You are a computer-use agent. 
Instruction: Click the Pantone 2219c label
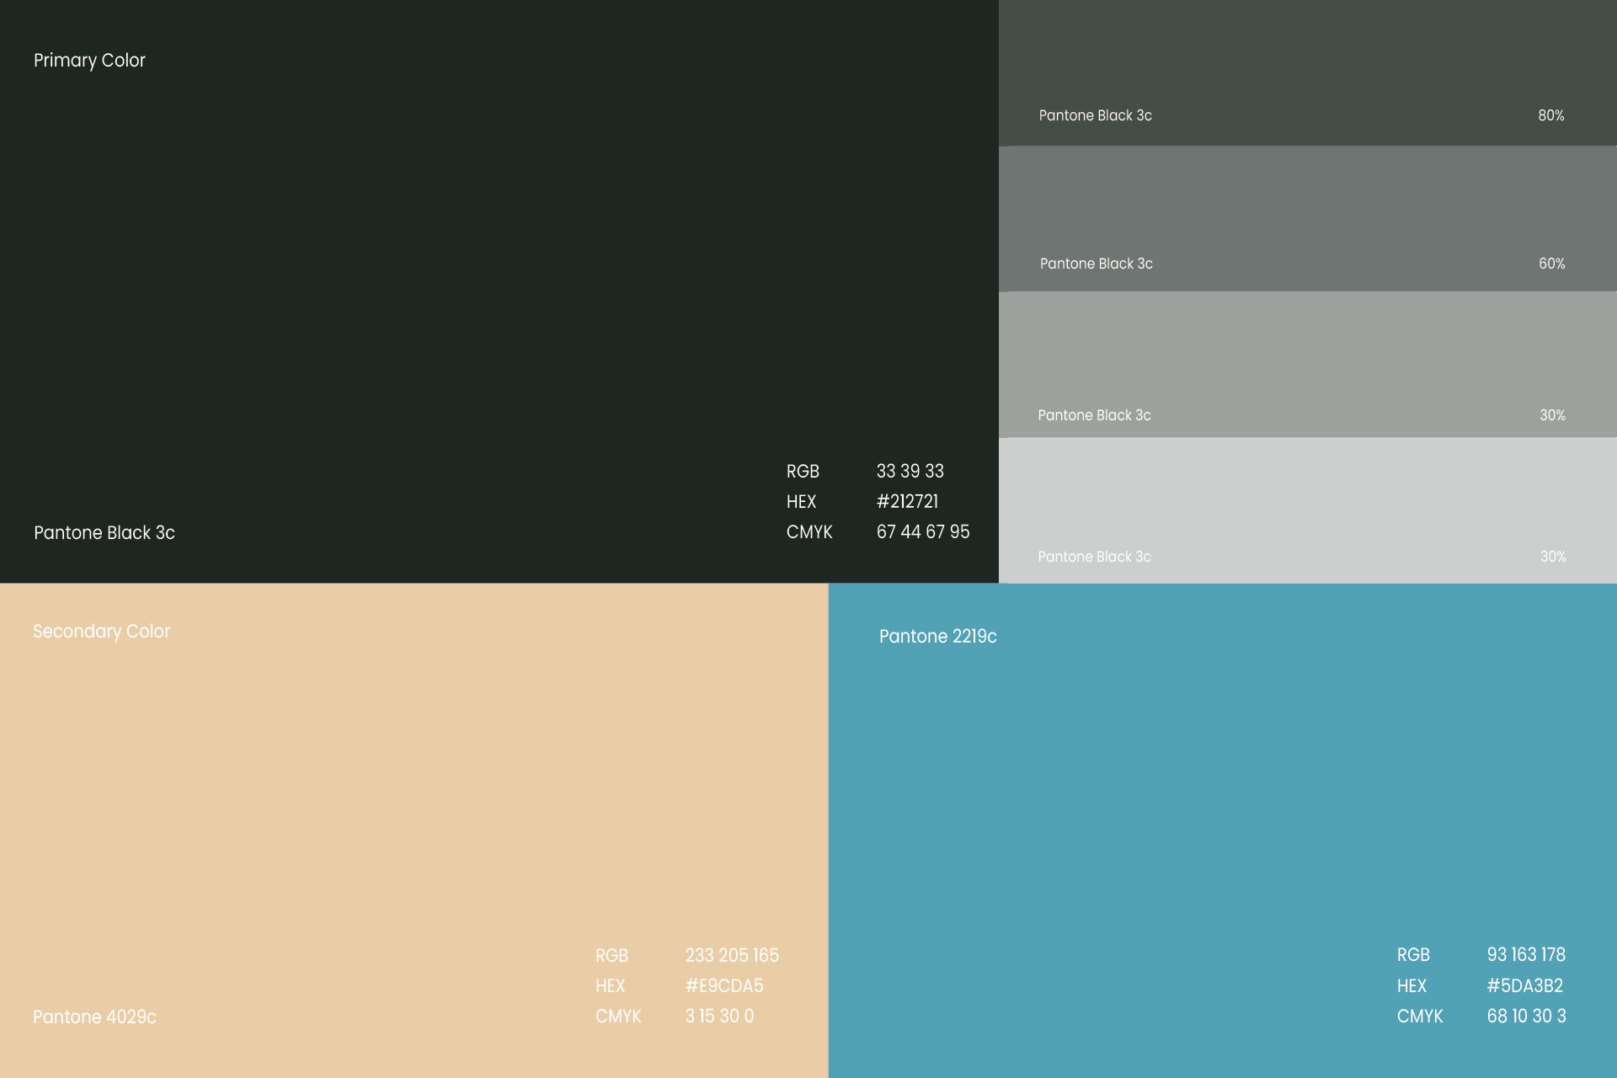click(x=937, y=637)
